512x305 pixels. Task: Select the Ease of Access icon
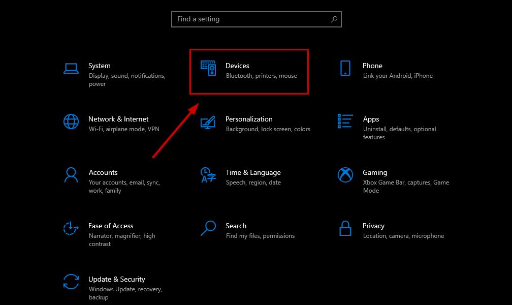(71, 228)
